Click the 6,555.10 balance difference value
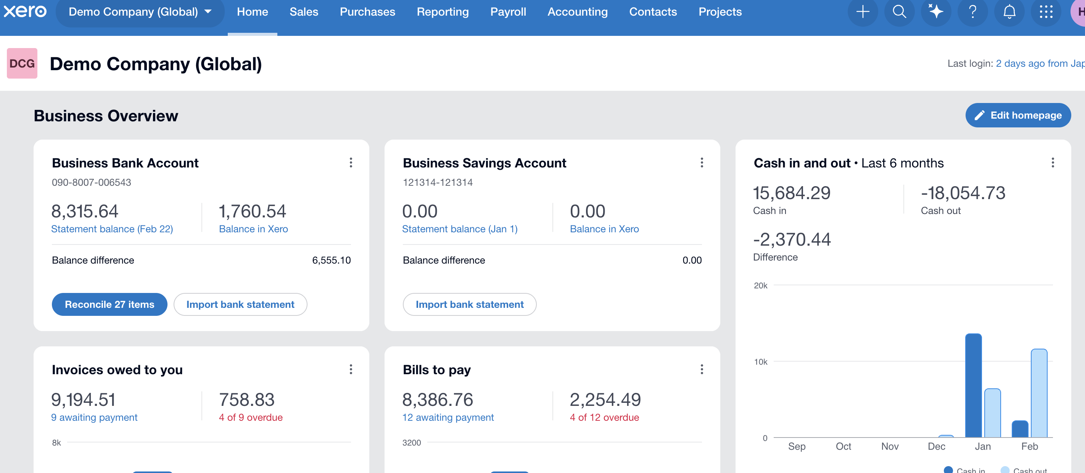Image resolution: width=1085 pixels, height=473 pixels. [331, 260]
